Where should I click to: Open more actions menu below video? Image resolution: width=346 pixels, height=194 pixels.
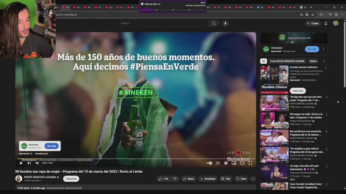pos(253,179)
